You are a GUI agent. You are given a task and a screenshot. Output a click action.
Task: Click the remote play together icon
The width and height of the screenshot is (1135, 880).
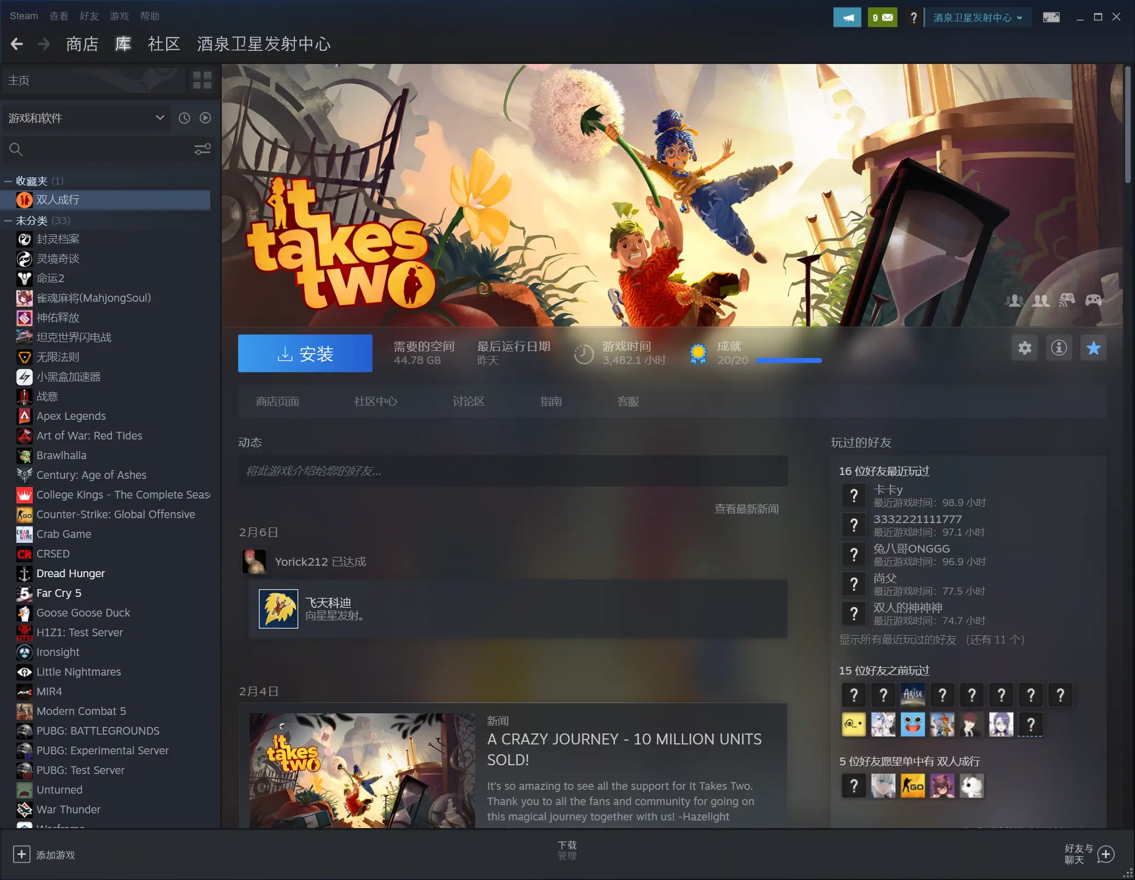(x=1067, y=300)
